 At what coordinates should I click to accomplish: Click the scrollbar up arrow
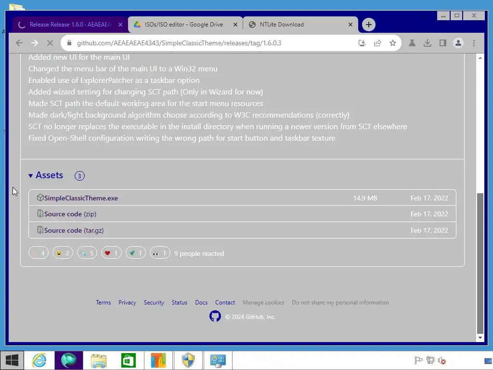click(x=480, y=58)
